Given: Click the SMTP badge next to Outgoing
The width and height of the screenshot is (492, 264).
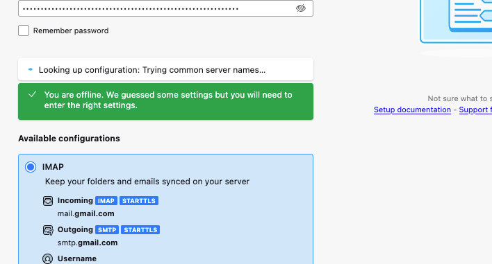Looking at the screenshot, I should pos(107,230).
